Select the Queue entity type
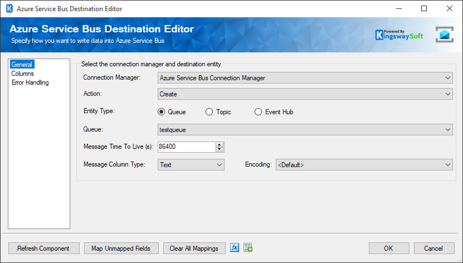 click(x=172, y=112)
